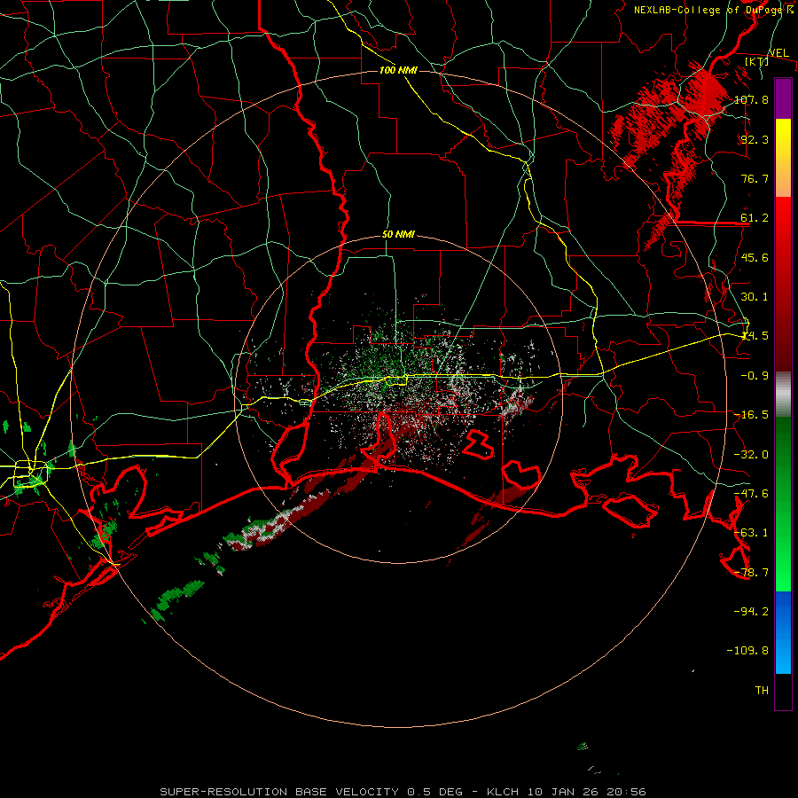Select the 61.2 legend value
The width and height of the screenshot is (798, 798).
point(755,218)
